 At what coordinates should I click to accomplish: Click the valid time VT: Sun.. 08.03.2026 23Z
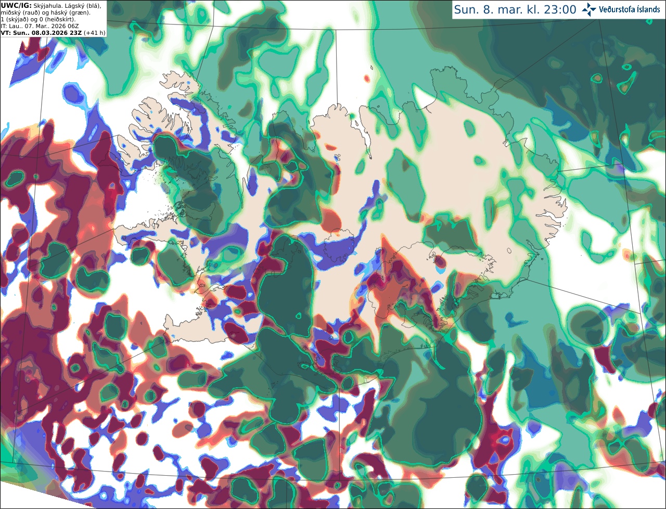[41, 33]
